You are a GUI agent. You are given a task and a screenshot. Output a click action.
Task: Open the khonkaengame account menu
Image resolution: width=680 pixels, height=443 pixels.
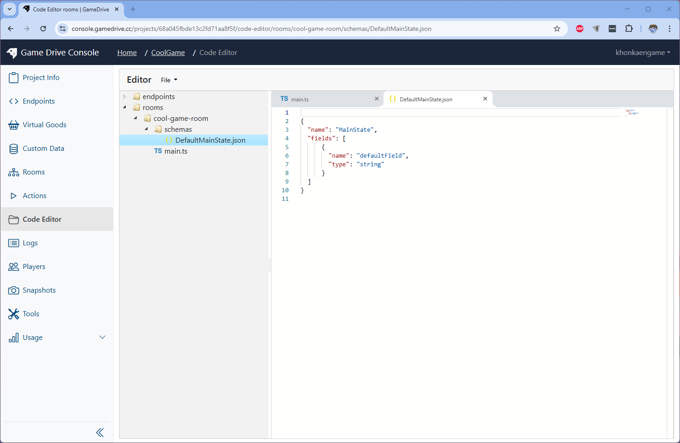643,52
